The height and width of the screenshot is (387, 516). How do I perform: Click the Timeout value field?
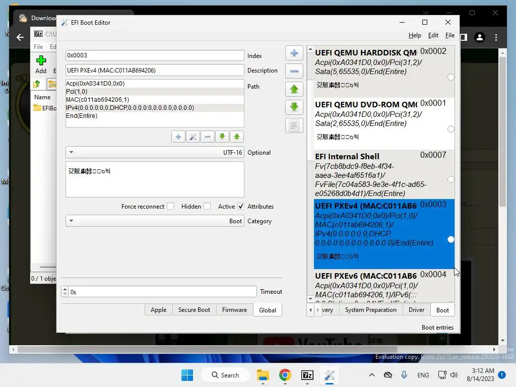[x=162, y=292]
